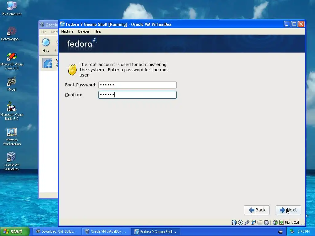Screen dimensions: 315x236
Task: Click the VirtualBox window title bar icon
Action: [62, 24]
